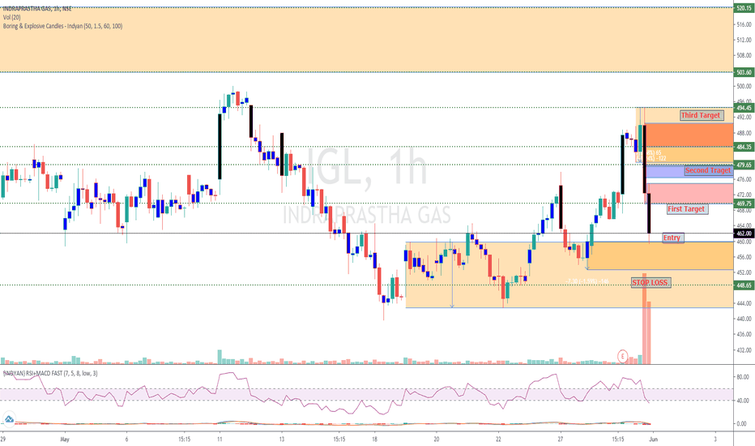Click 40.00 on the RSI axis
This screenshot has height=446, width=755.
pos(743,401)
